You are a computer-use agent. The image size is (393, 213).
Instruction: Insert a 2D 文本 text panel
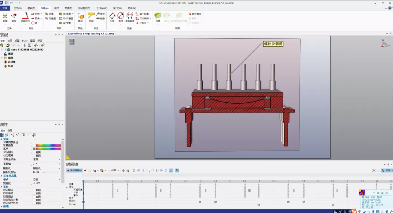coord(65,23)
